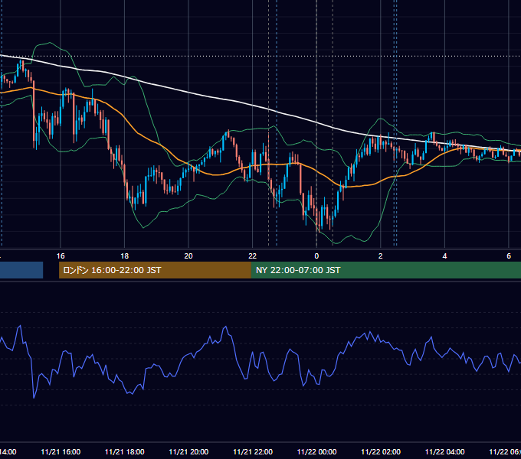
Task: Click the 18 hour label on chart axis
Action: pyautogui.click(x=125, y=256)
